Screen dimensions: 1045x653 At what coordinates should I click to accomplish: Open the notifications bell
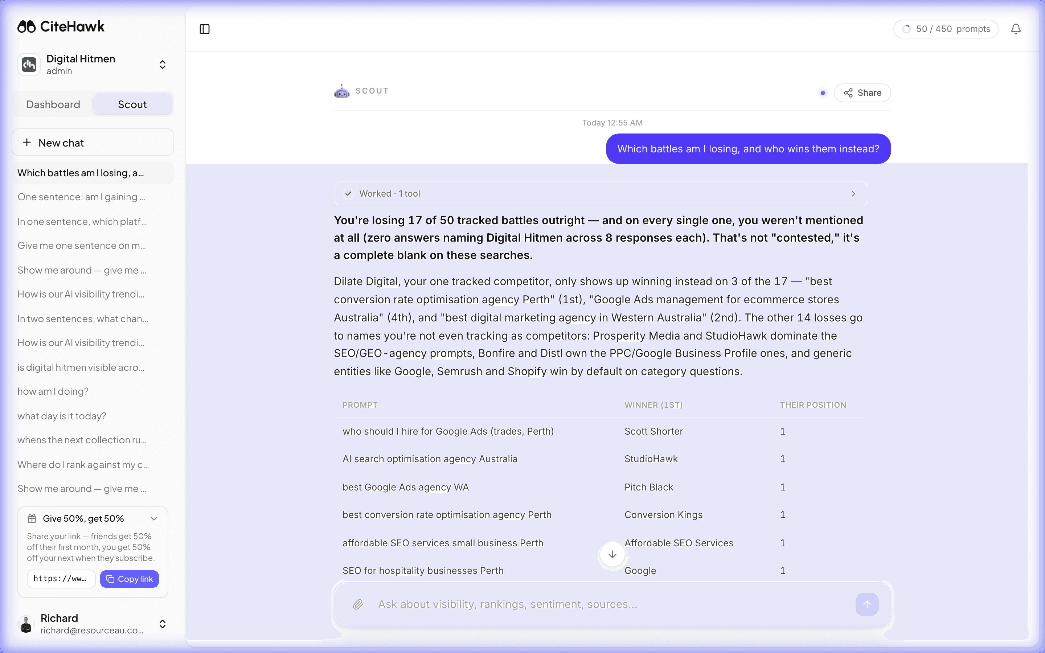click(x=1016, y=29)
